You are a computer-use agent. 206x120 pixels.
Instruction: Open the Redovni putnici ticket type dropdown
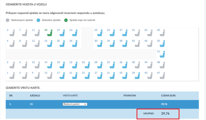click(75, 104)
